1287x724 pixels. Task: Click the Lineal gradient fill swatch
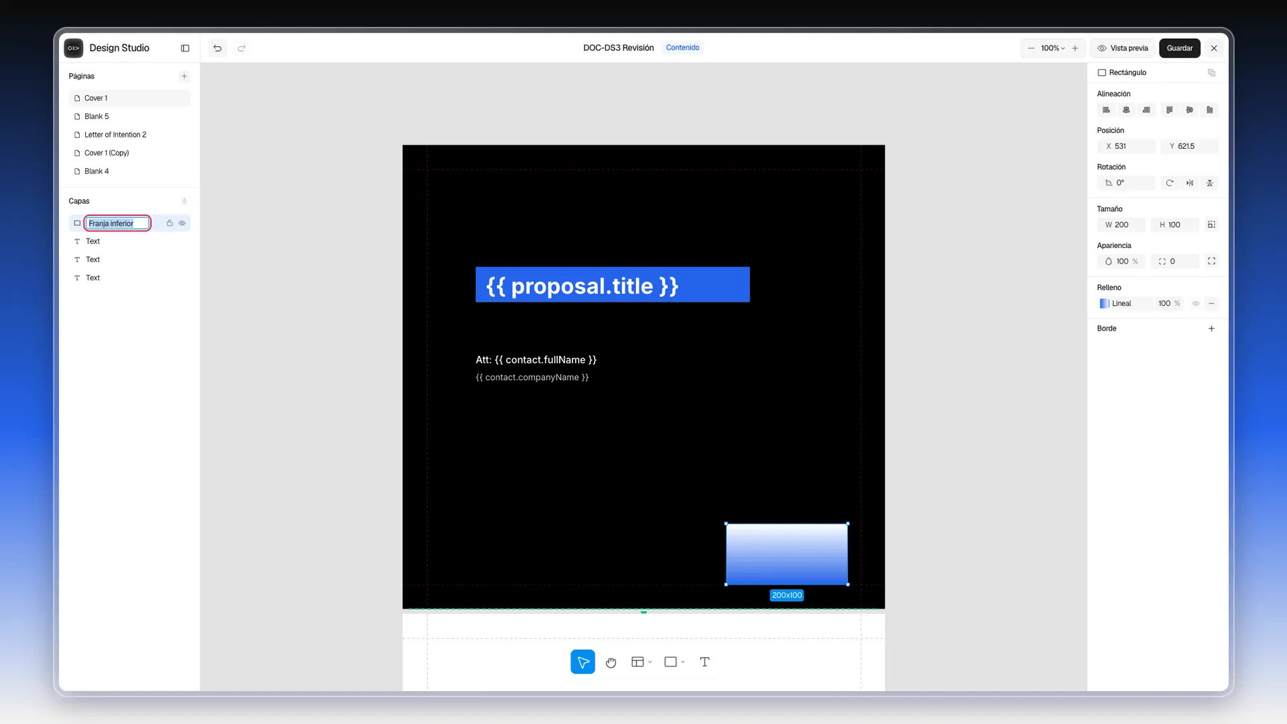click(1104, 304)
